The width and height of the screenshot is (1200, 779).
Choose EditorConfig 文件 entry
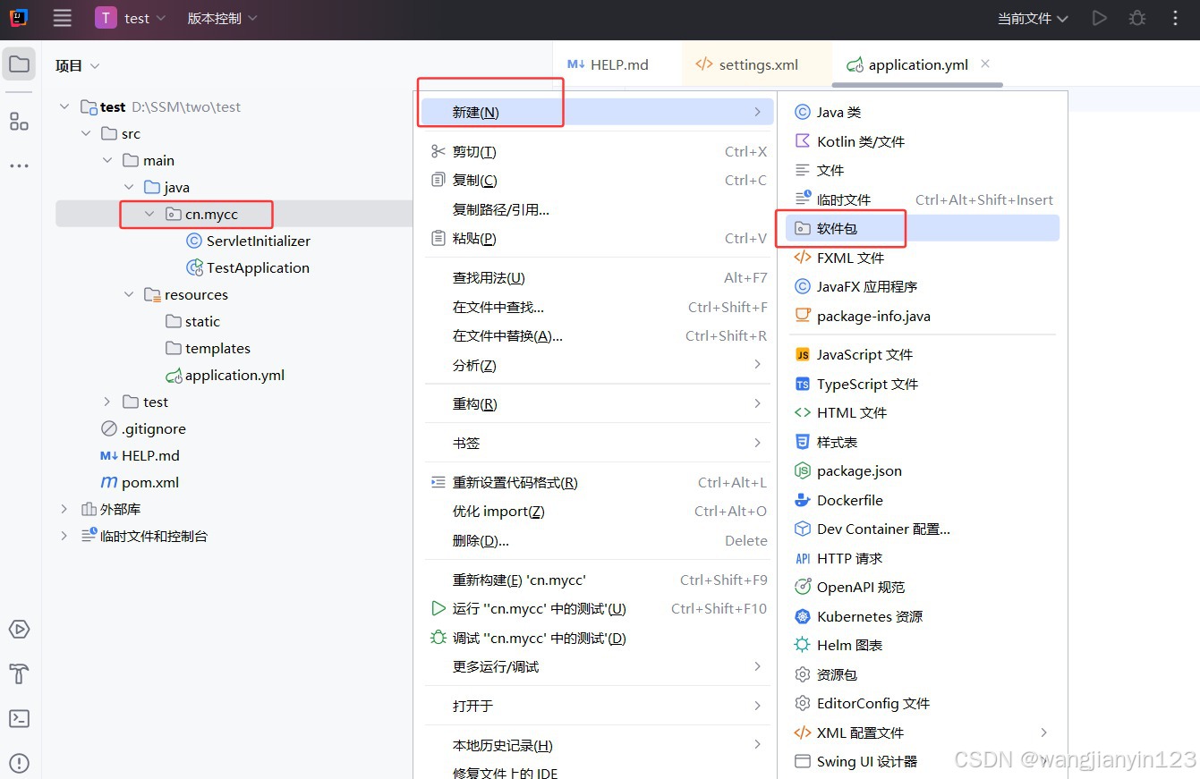[x=923, y=703]
